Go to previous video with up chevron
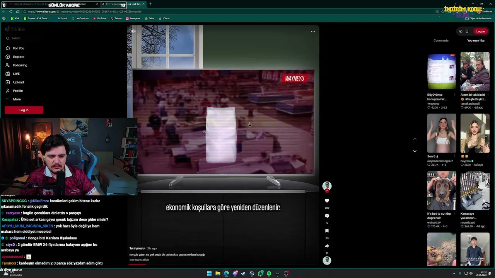 coord(415,139)
